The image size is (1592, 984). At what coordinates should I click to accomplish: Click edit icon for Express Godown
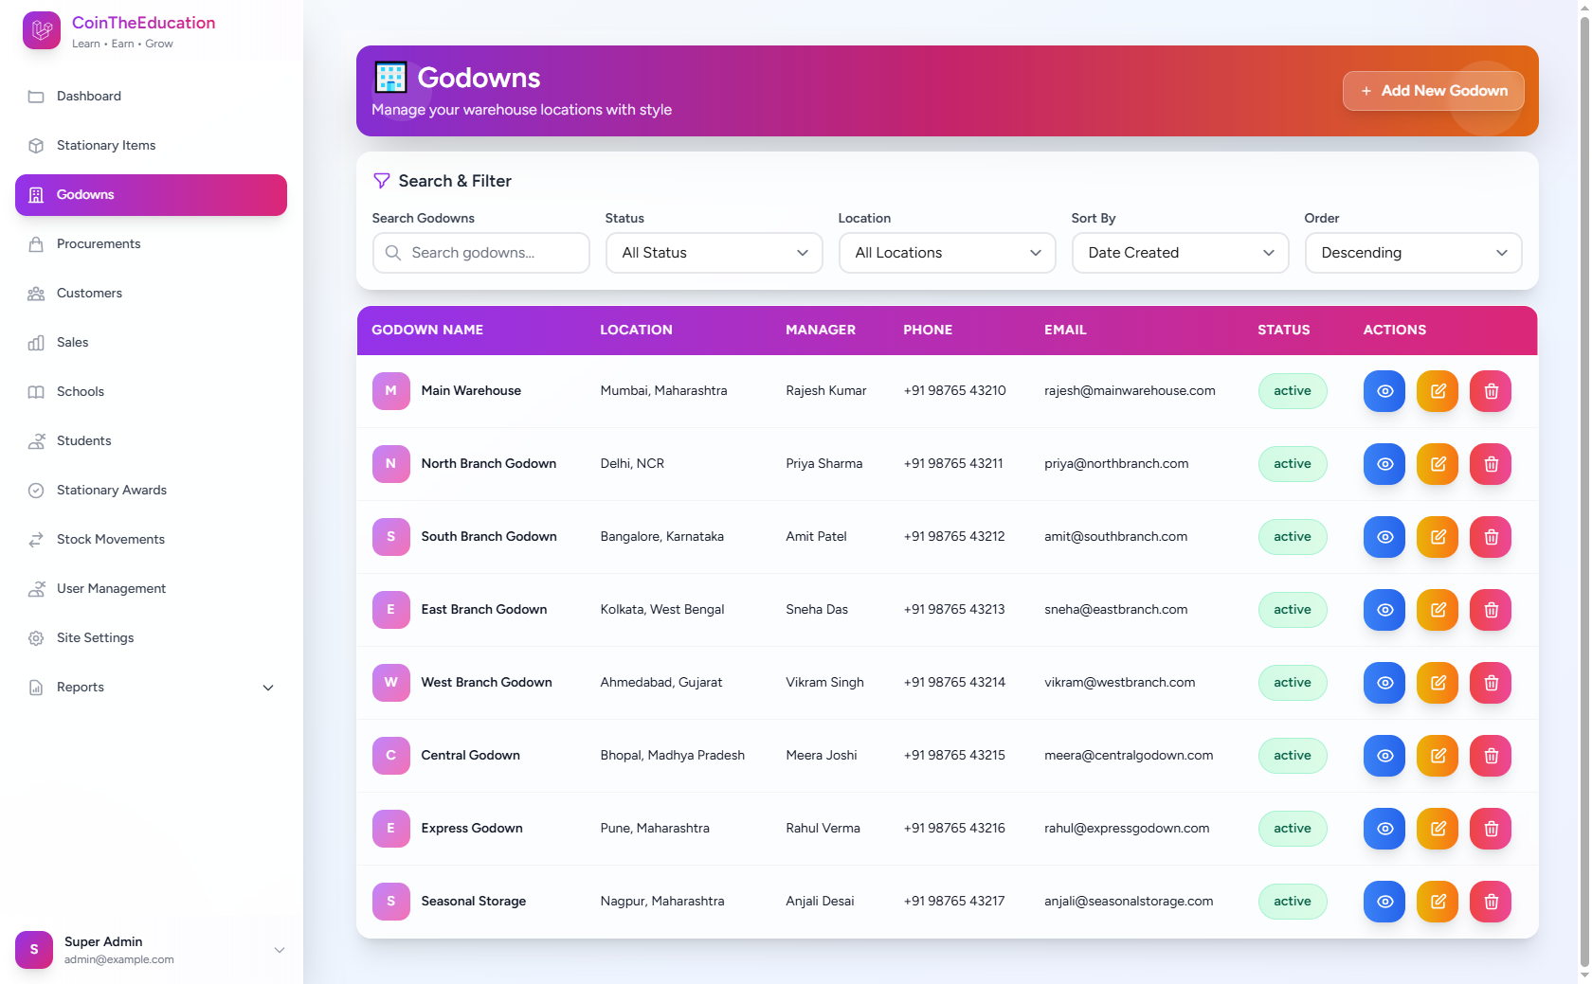point(1438,829)
